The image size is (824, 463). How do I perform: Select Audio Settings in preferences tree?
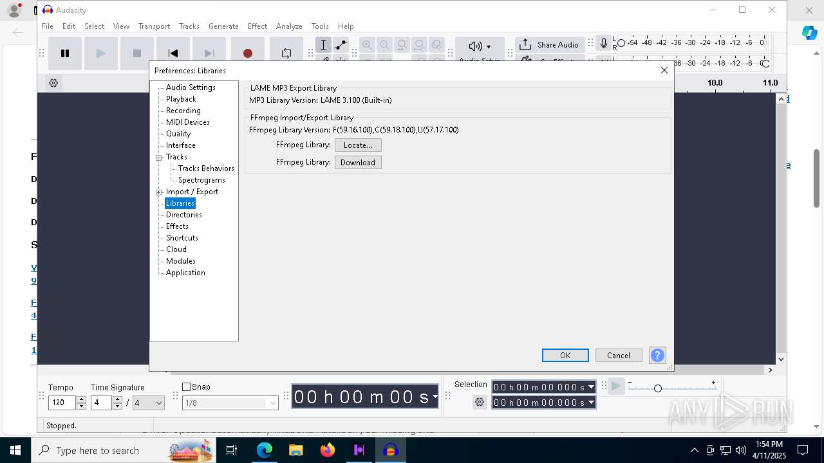[191, 87]
